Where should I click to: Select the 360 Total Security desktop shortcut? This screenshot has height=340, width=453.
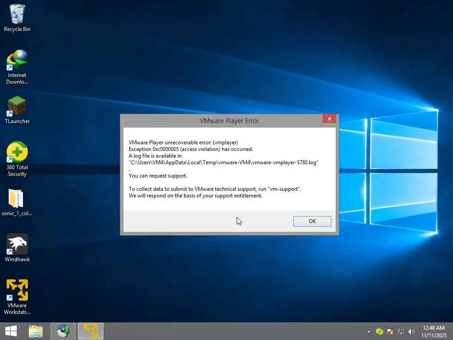tap(17, 159)
